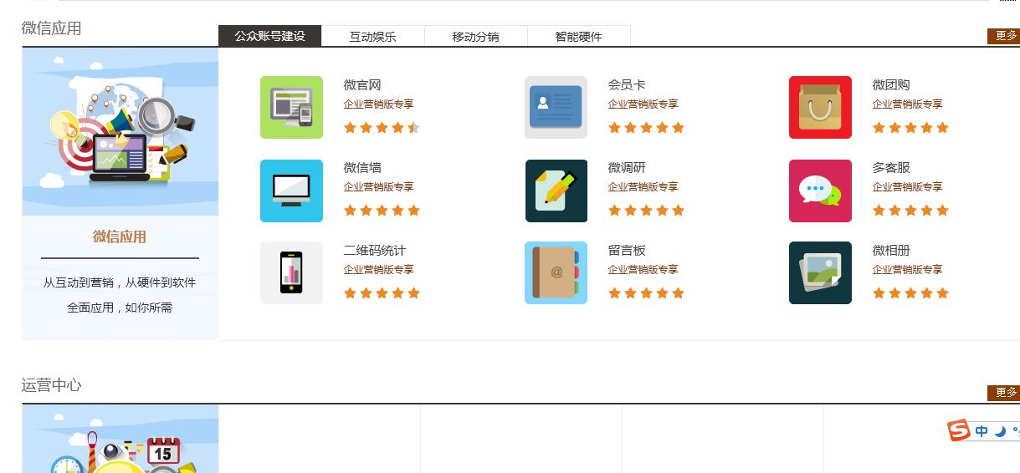Click 企业营销版专享 text under 微团购
1020x473 pixels.
[x=907, y=104]
